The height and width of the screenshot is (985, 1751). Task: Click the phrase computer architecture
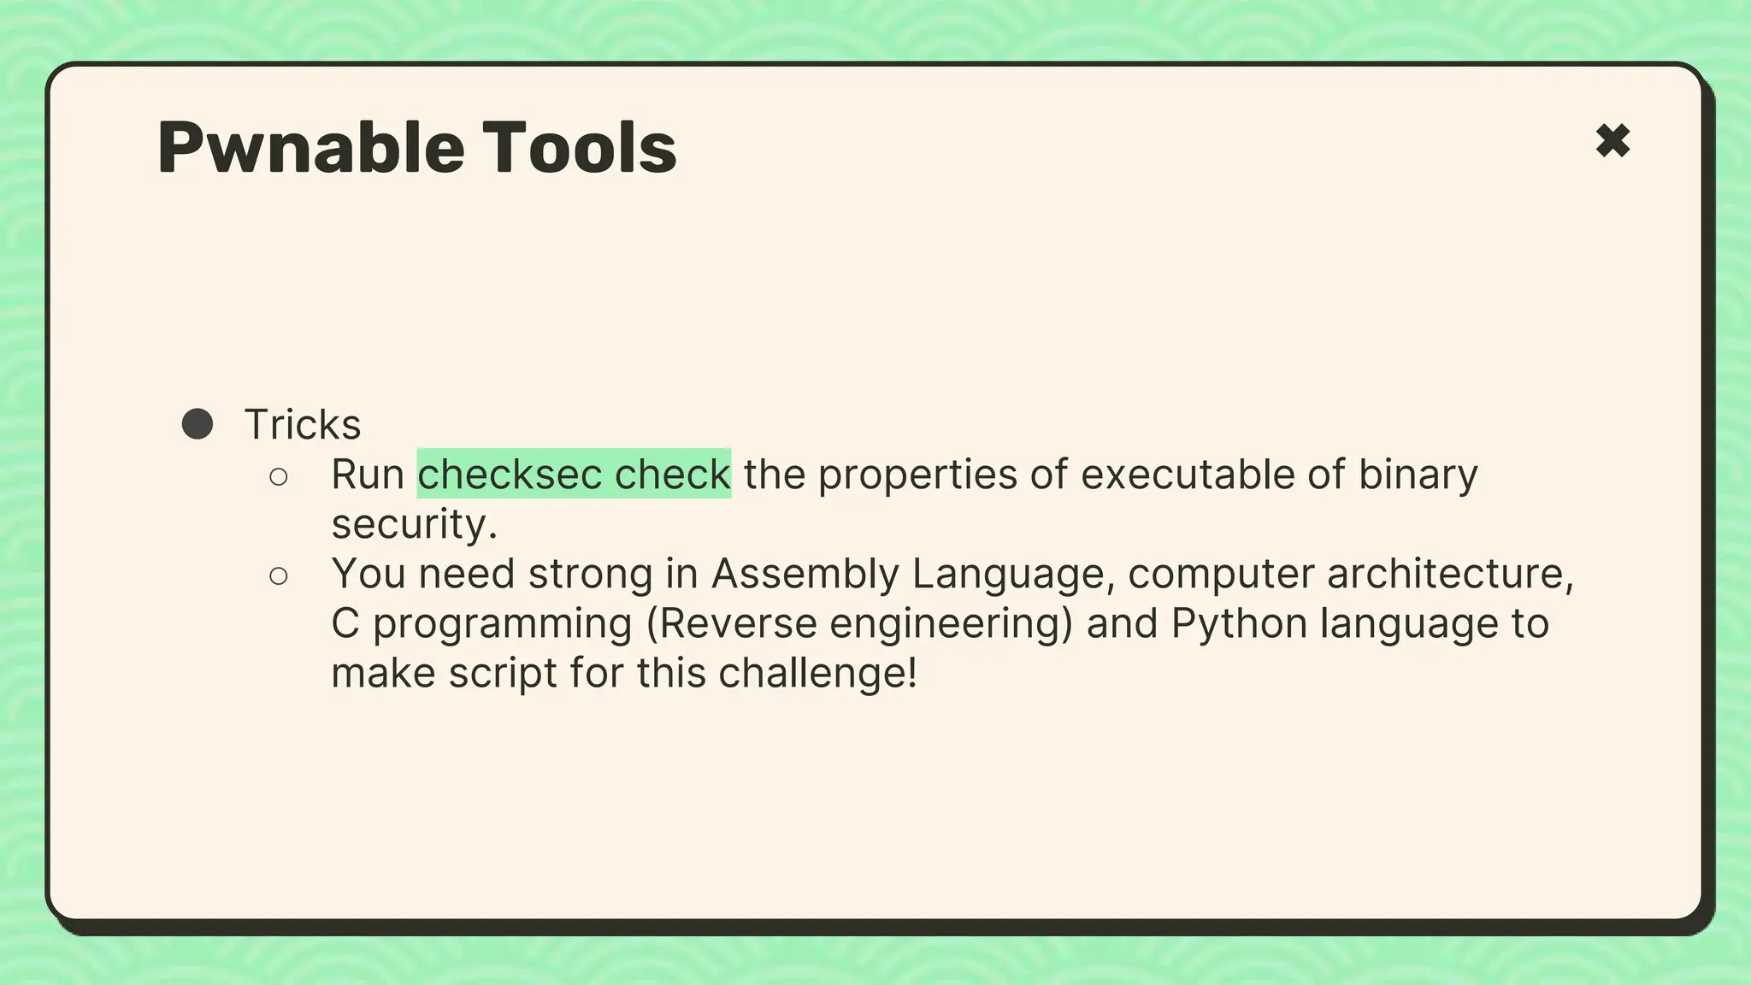pos(1351,573)
